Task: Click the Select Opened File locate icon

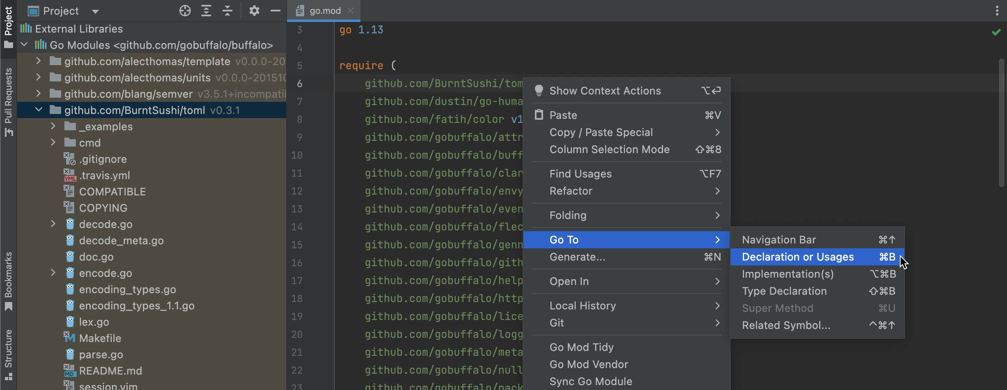Action: [185, 11]
